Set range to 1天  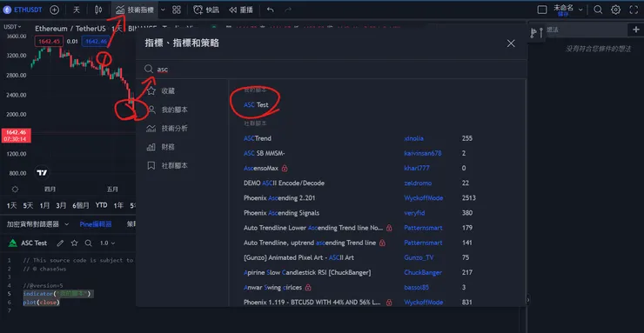point(12,205)
